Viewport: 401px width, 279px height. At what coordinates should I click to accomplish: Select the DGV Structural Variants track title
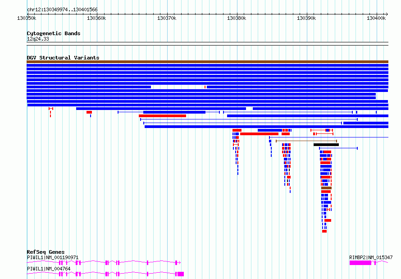point(63,58)
